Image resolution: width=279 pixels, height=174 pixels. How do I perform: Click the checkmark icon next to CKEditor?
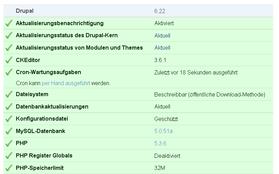(x=9, y=60)
